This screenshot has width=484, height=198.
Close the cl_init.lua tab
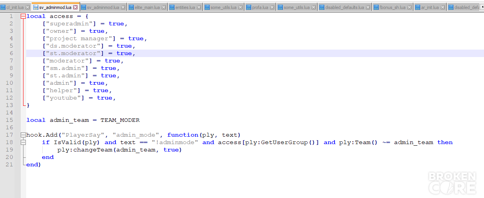[28, 8]
